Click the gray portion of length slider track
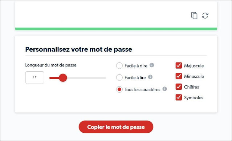Viewport: 232px width, 141px height. (x=86, y=78)
